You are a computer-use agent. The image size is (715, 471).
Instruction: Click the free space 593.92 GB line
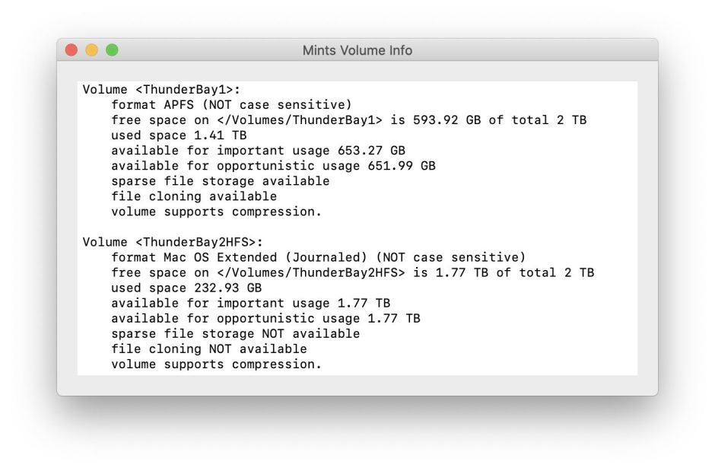click(x=348, y=120)
